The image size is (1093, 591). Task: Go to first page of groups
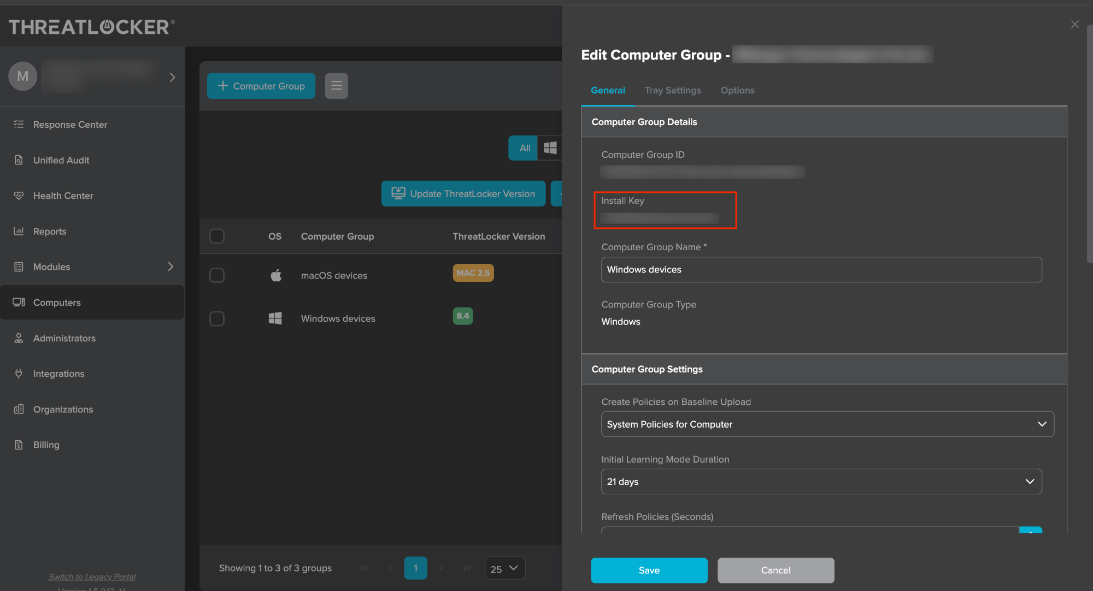[364, 568]
